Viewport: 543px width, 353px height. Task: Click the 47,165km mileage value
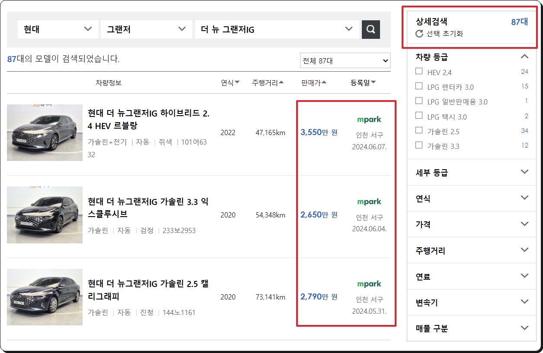point(270,132)
